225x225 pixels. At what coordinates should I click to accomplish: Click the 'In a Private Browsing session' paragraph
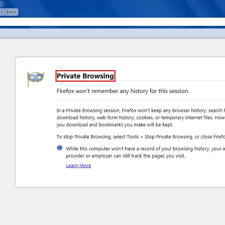[x=141, y=117]
